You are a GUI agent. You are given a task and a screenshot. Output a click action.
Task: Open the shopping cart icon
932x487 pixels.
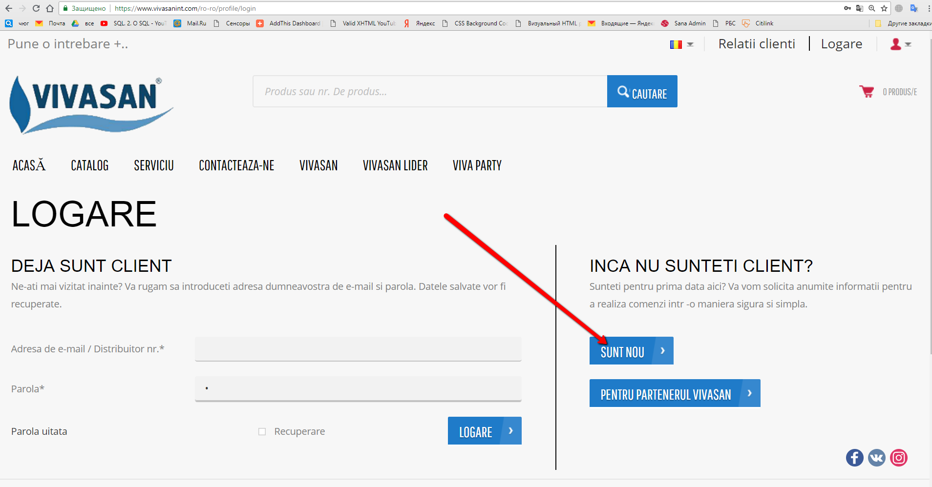(x=867, y=91)
